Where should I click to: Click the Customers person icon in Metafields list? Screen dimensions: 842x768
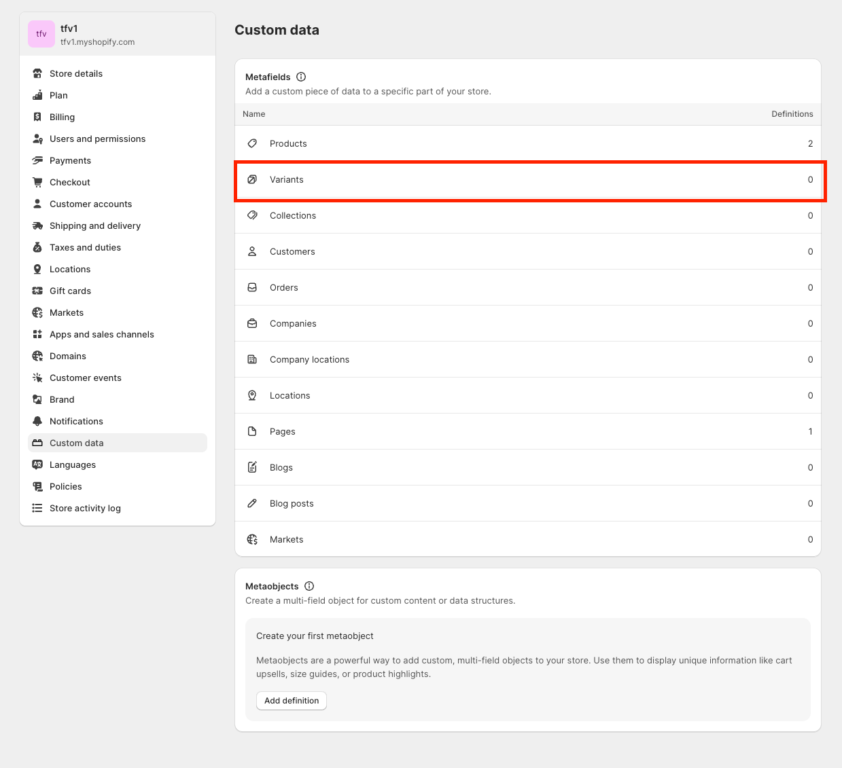click(252, 251)
